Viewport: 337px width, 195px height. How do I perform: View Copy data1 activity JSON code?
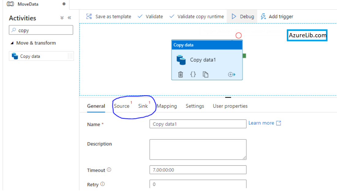193,75
